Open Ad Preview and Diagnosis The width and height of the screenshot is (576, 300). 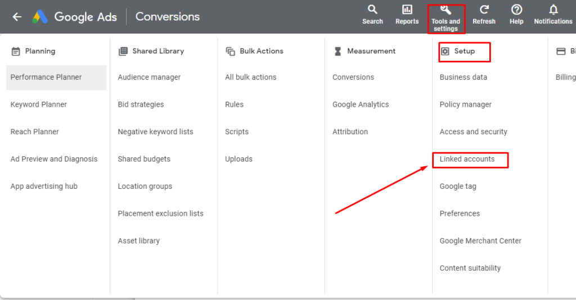[54, 159]
